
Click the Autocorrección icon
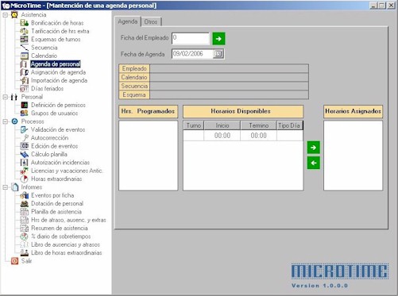25,138
